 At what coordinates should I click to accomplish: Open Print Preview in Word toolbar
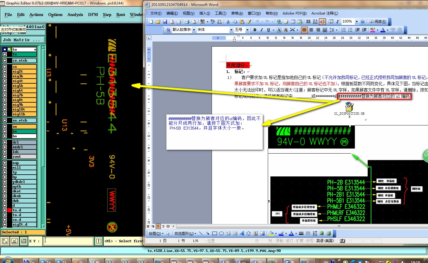tap(194, 22)
